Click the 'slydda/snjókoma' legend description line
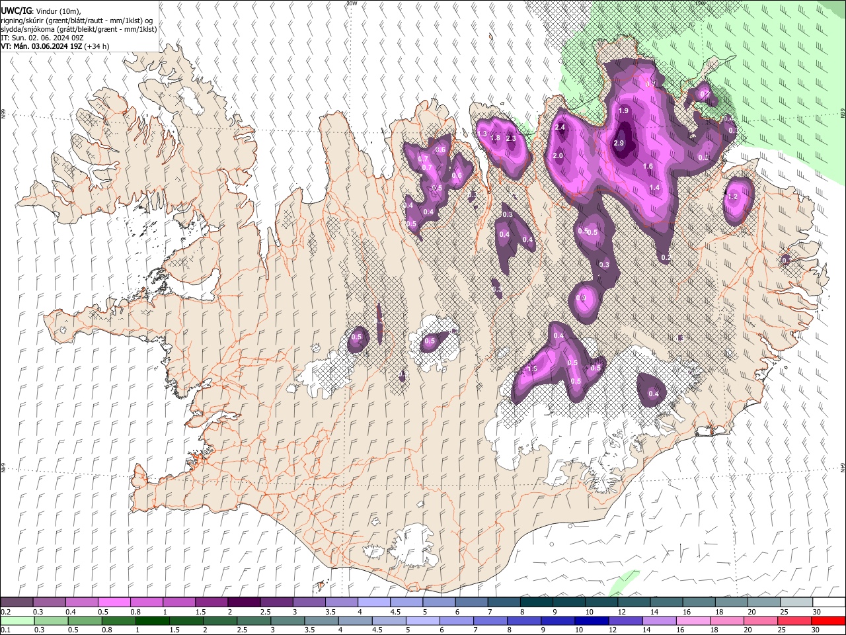Screen dimensions: 846x635 coord(79,29)
